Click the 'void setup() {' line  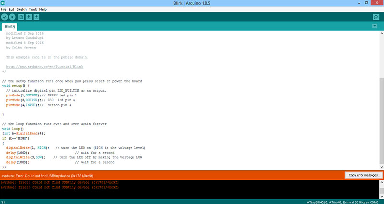pyautogui.click(x=16, y=86)
